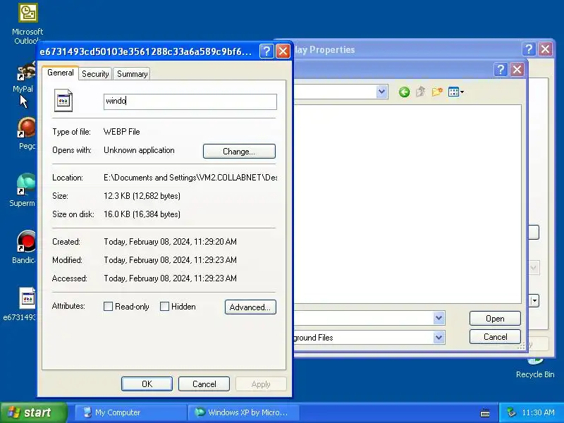Select the Pegasus red globe desktop icon

(27, 133)
